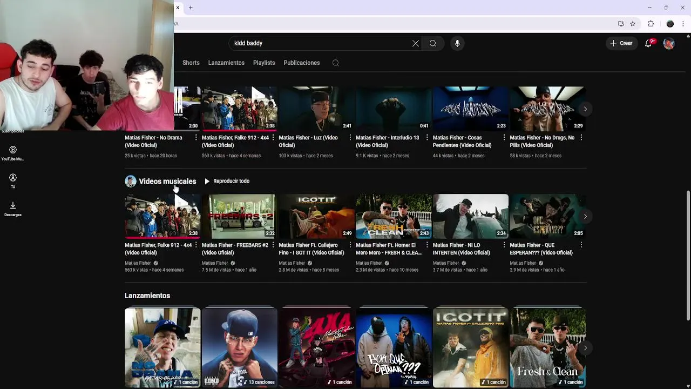Open YouTube Music in sidebar

coord(12,153)
